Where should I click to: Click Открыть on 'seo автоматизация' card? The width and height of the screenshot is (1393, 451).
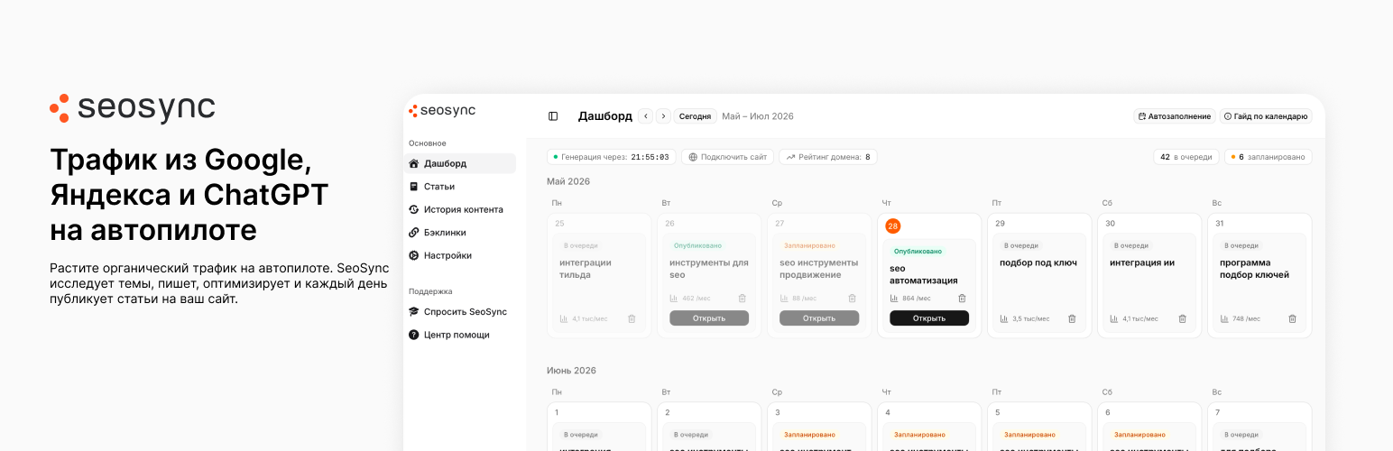[929, 318]
